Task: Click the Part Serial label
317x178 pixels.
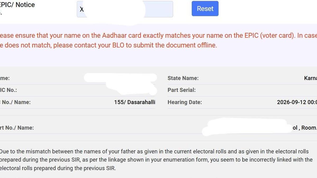Action: [181, 90]
